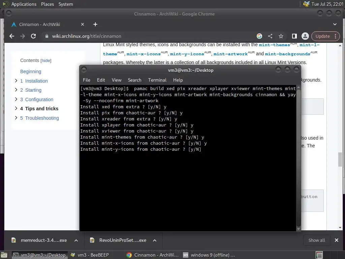Open terminal Edit menu
Screen dimensions: 345x259
(x=101, y=80)
